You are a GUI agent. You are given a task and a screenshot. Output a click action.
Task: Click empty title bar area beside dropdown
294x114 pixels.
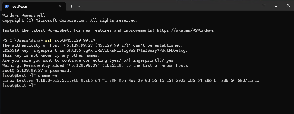169,6
